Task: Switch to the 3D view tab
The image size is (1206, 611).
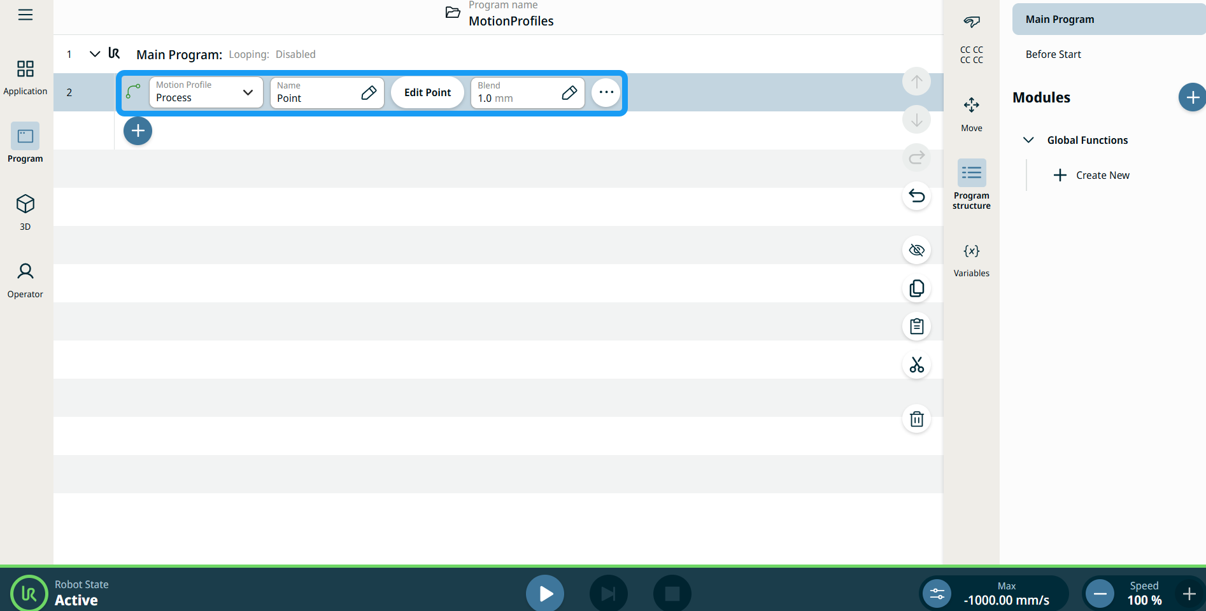Action: 25,211
